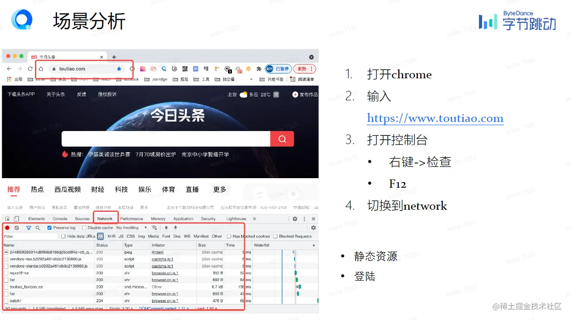Click the import HAR up-arrow icon
The image size is (571, 320).
[166, 228]
